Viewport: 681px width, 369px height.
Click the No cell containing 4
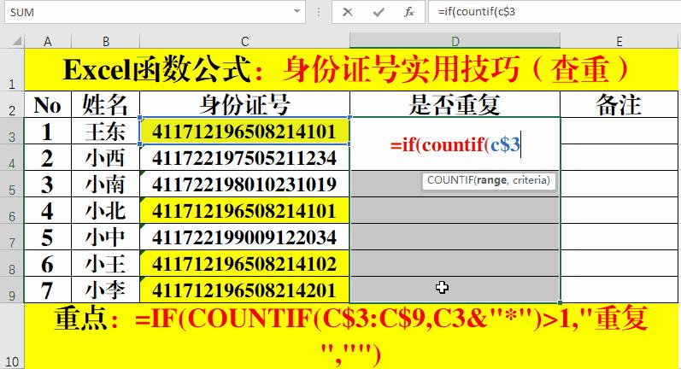click(48, 210)
